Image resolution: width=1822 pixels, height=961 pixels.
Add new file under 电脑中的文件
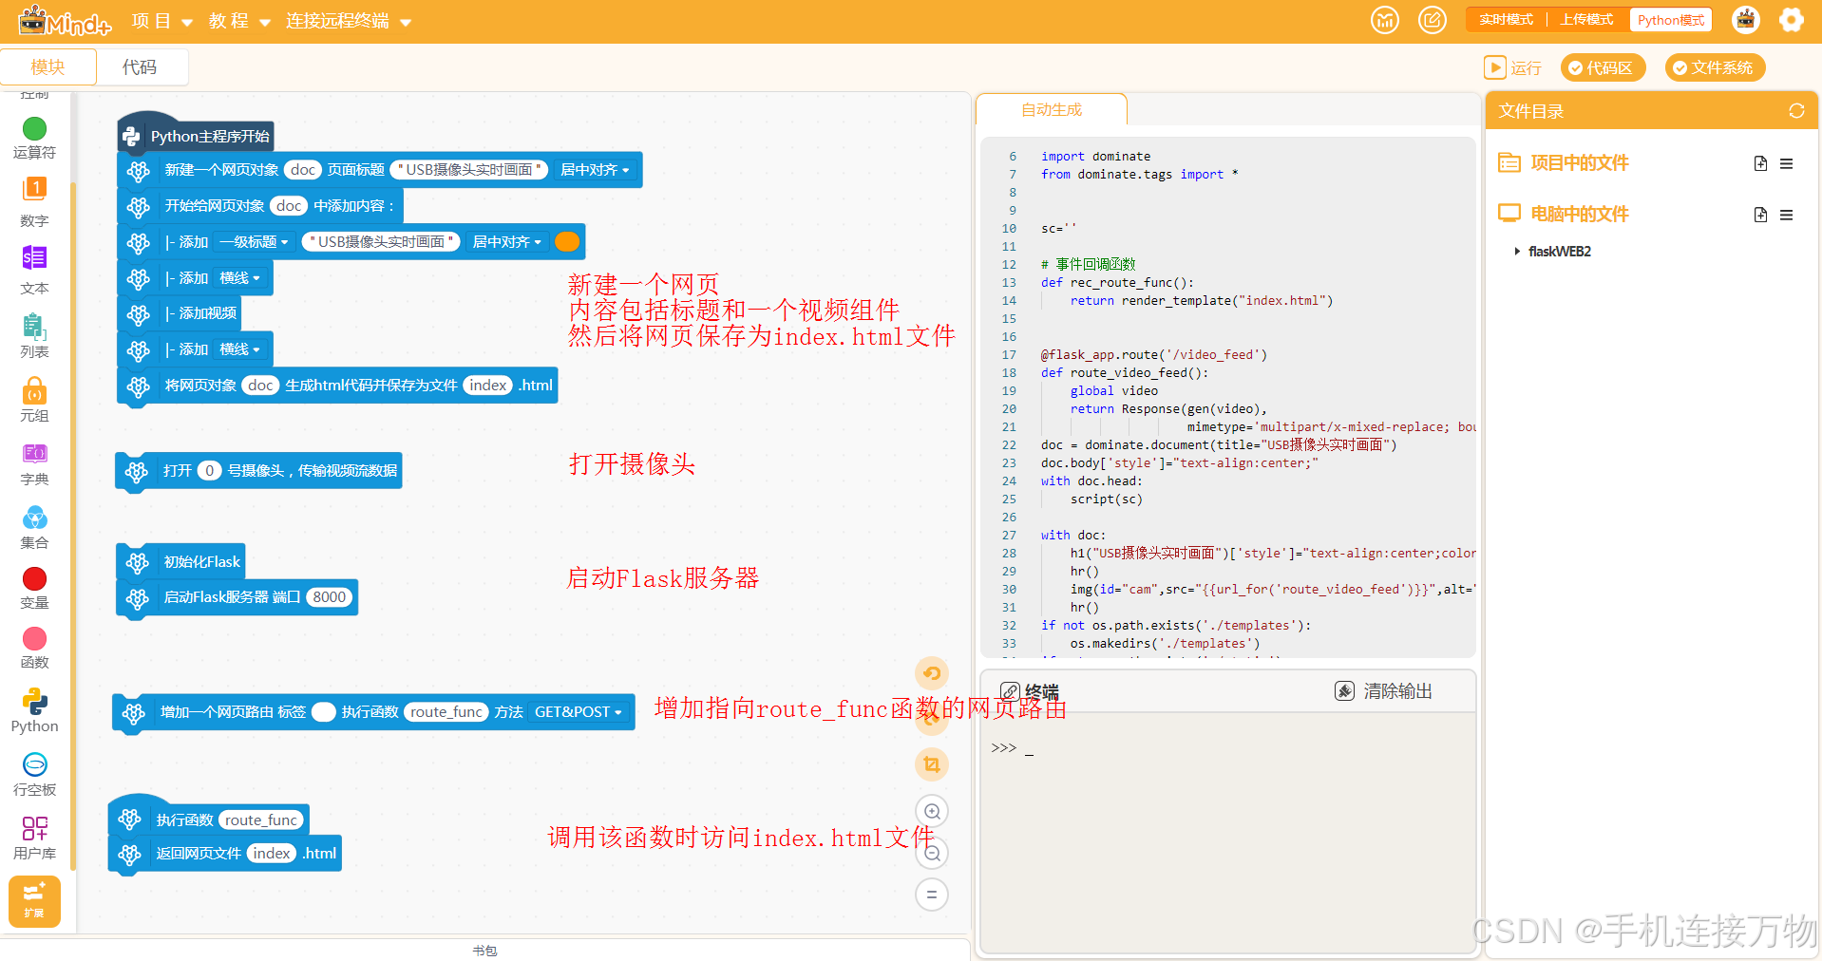(1760, 215)
